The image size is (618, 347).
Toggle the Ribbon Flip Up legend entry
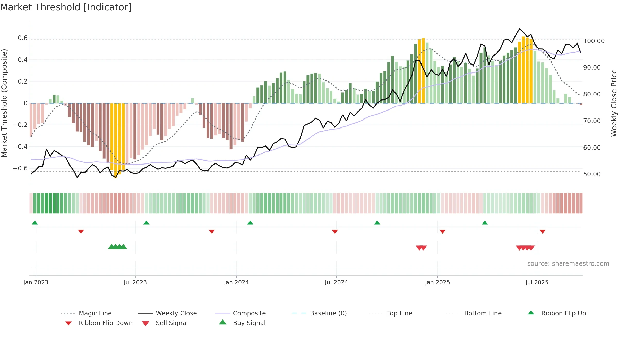pos(557,313)
